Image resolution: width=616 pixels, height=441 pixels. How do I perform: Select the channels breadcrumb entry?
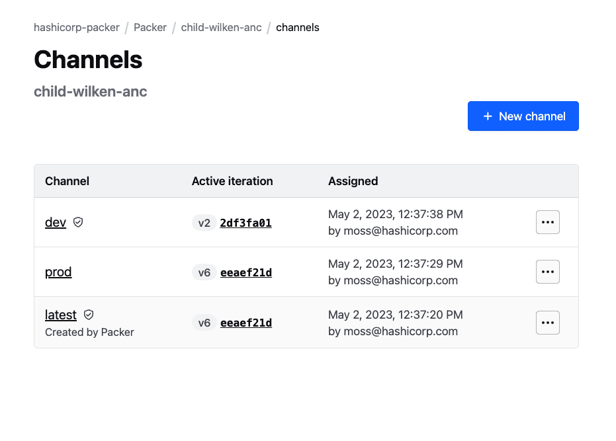coord(298,27)
